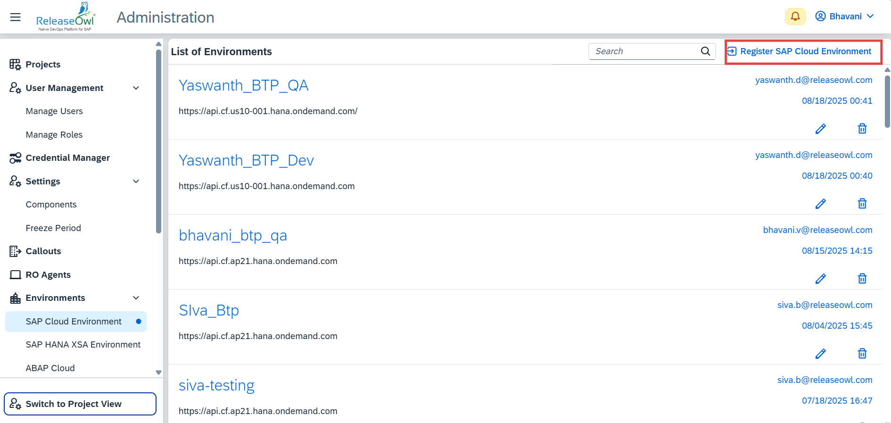The height and width of the screenshot is (423, 891).
Task: Click the bhavani_btp_qa API URL text
Action: point(258,261)
